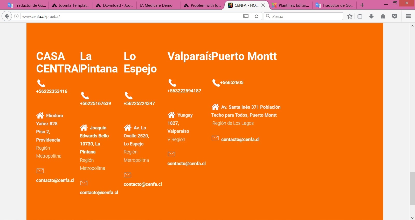Reload the current page

(257, 16)
